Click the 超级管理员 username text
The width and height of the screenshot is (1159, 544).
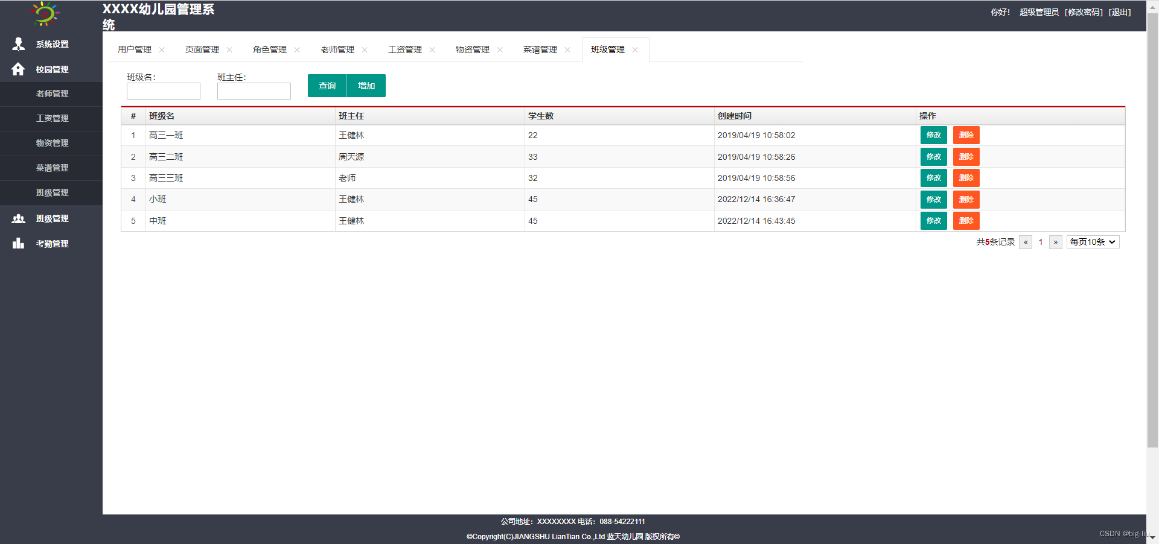point(1039,12)
